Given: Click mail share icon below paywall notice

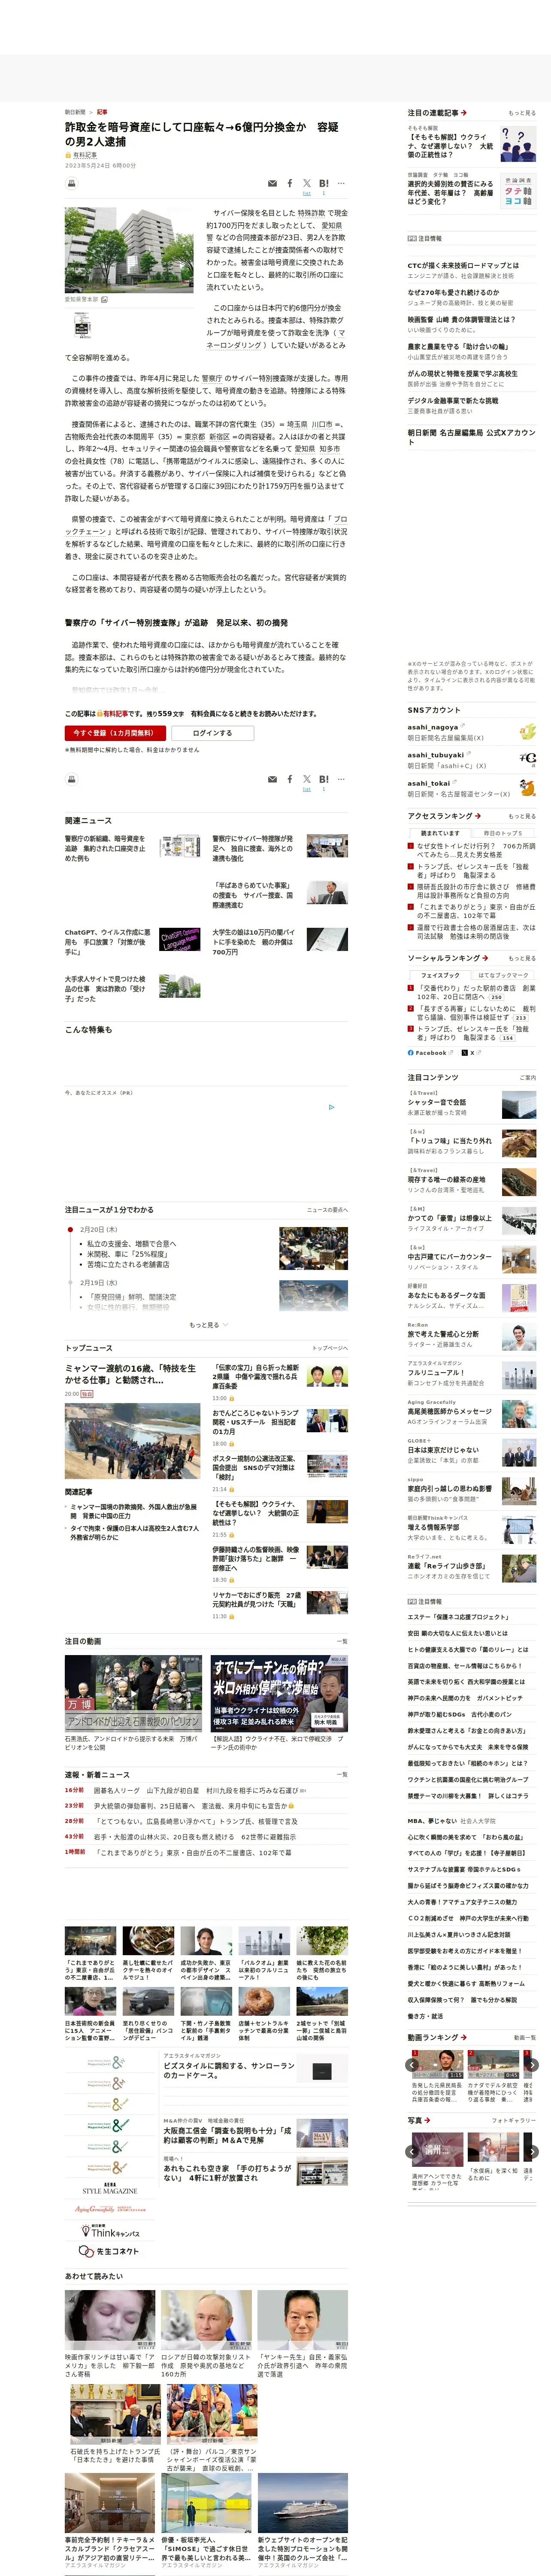Looking at the screenshot, I should [273, 779].
